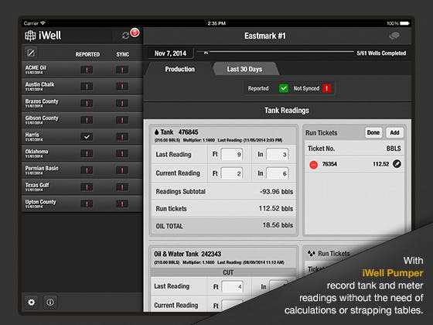This screenshot has height=325, width=433.
Task: Delete run ticket 76354 with red minus
Action: [313, 165]
